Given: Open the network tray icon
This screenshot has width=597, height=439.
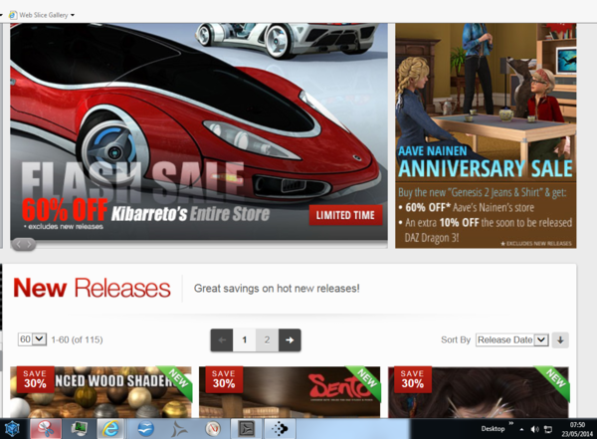Looking at the screenshot, I should 548,429.
